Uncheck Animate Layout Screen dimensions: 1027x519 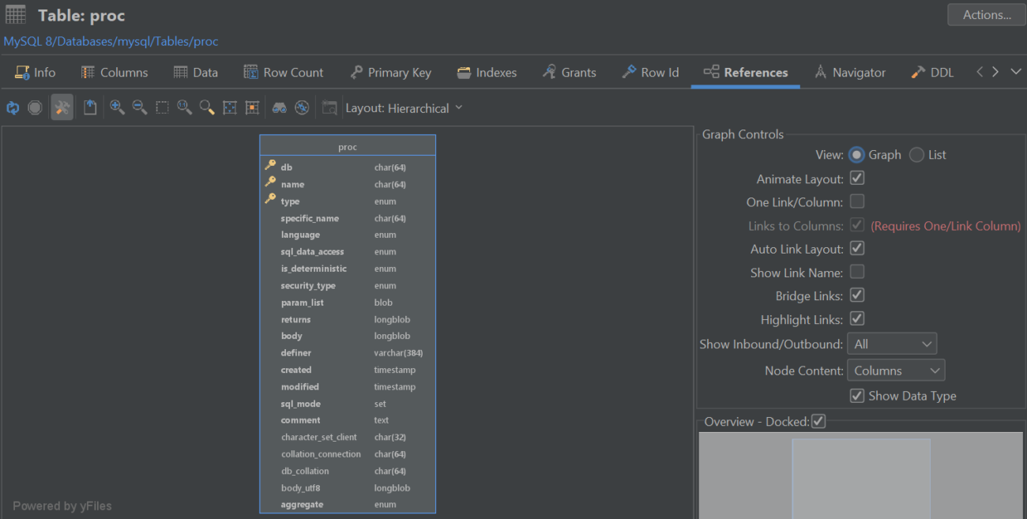[857, 178]
